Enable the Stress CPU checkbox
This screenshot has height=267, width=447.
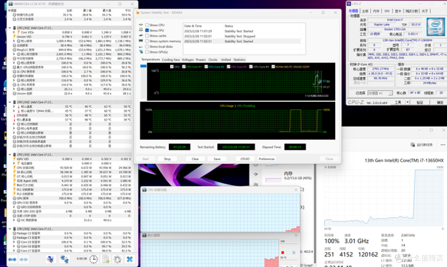tap(147, 25)
